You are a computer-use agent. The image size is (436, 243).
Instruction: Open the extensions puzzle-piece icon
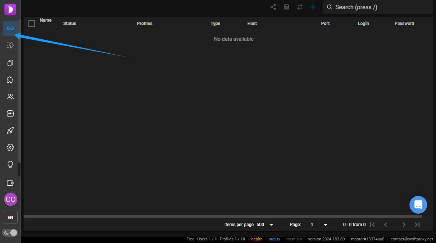(10, 80)
